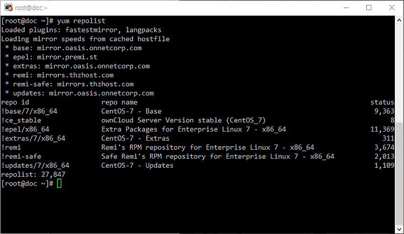This screenshot has width=404, height=234.
Task: Click the vertical scrollbar thumb
Action: [x=399, y=174]
